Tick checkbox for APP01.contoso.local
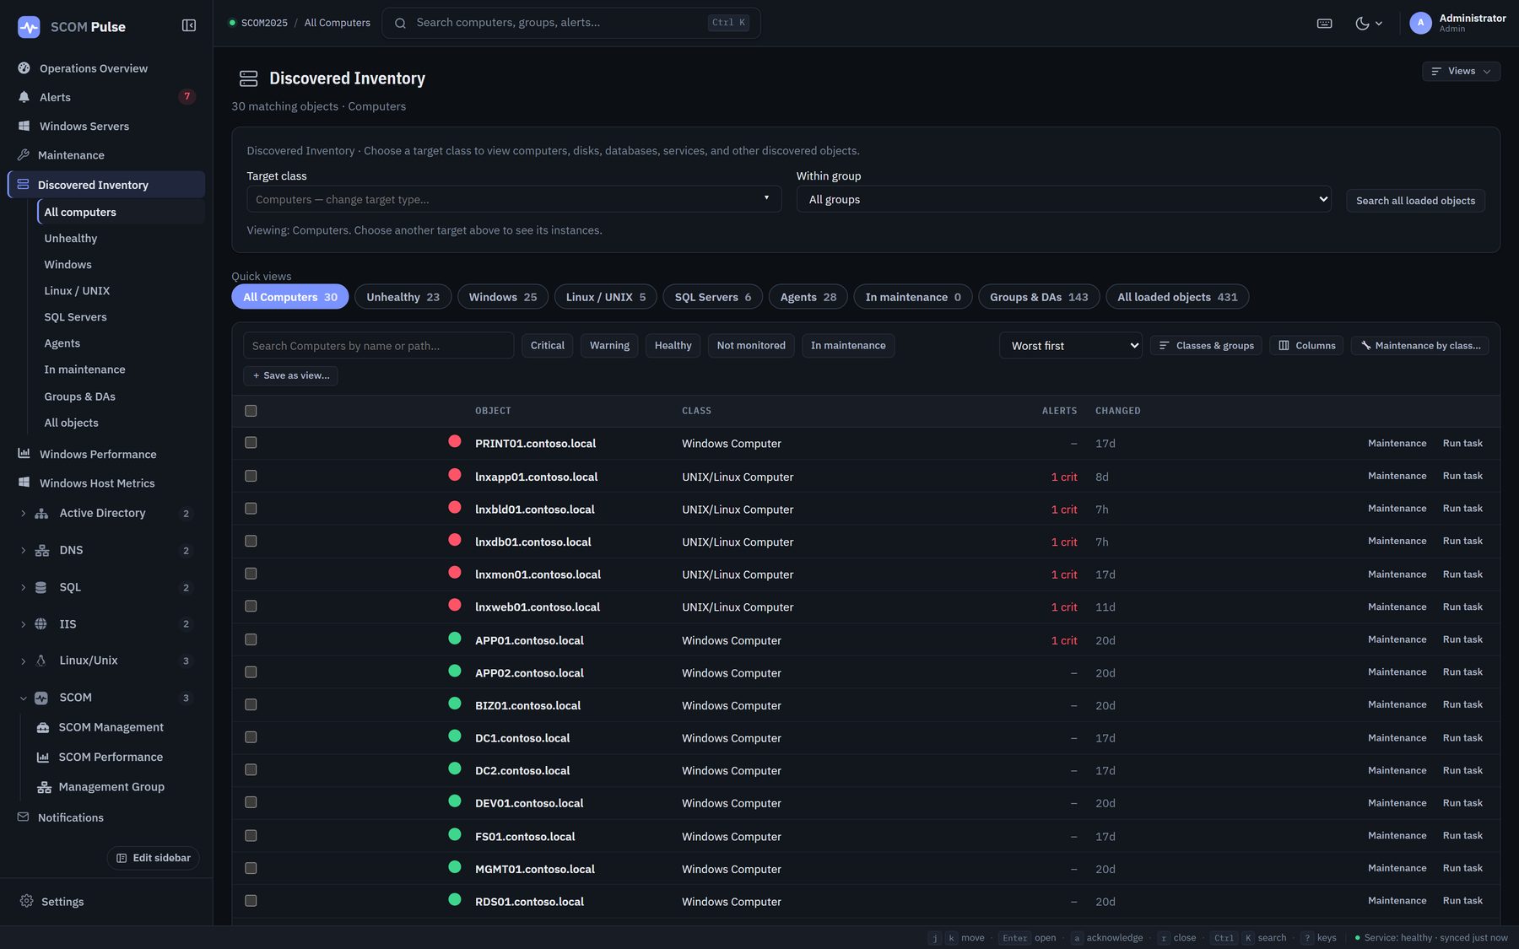This screenshot has height=949, width=1519. click(251, 639)
